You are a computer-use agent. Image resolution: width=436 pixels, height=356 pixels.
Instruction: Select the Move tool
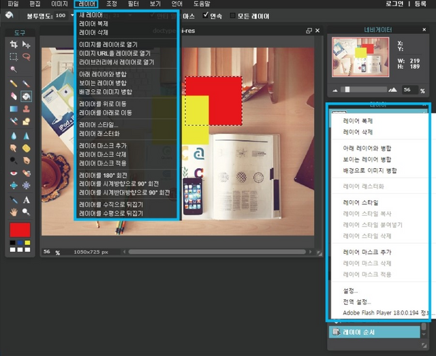tap(26, 44)
